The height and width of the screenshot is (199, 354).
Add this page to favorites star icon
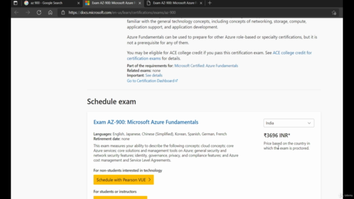[334, 13]
